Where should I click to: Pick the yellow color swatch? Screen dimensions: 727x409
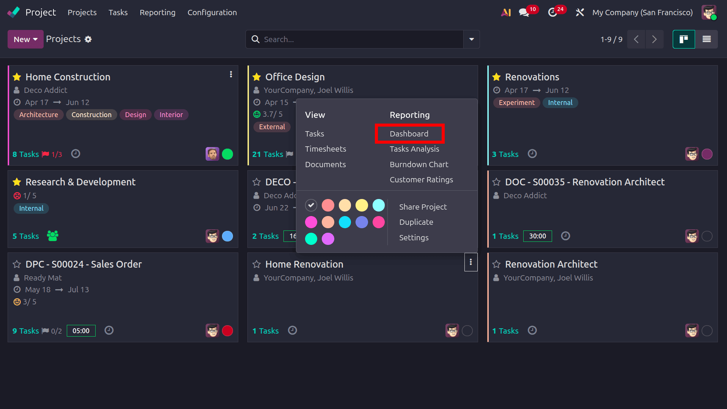(x=362, y=205)
